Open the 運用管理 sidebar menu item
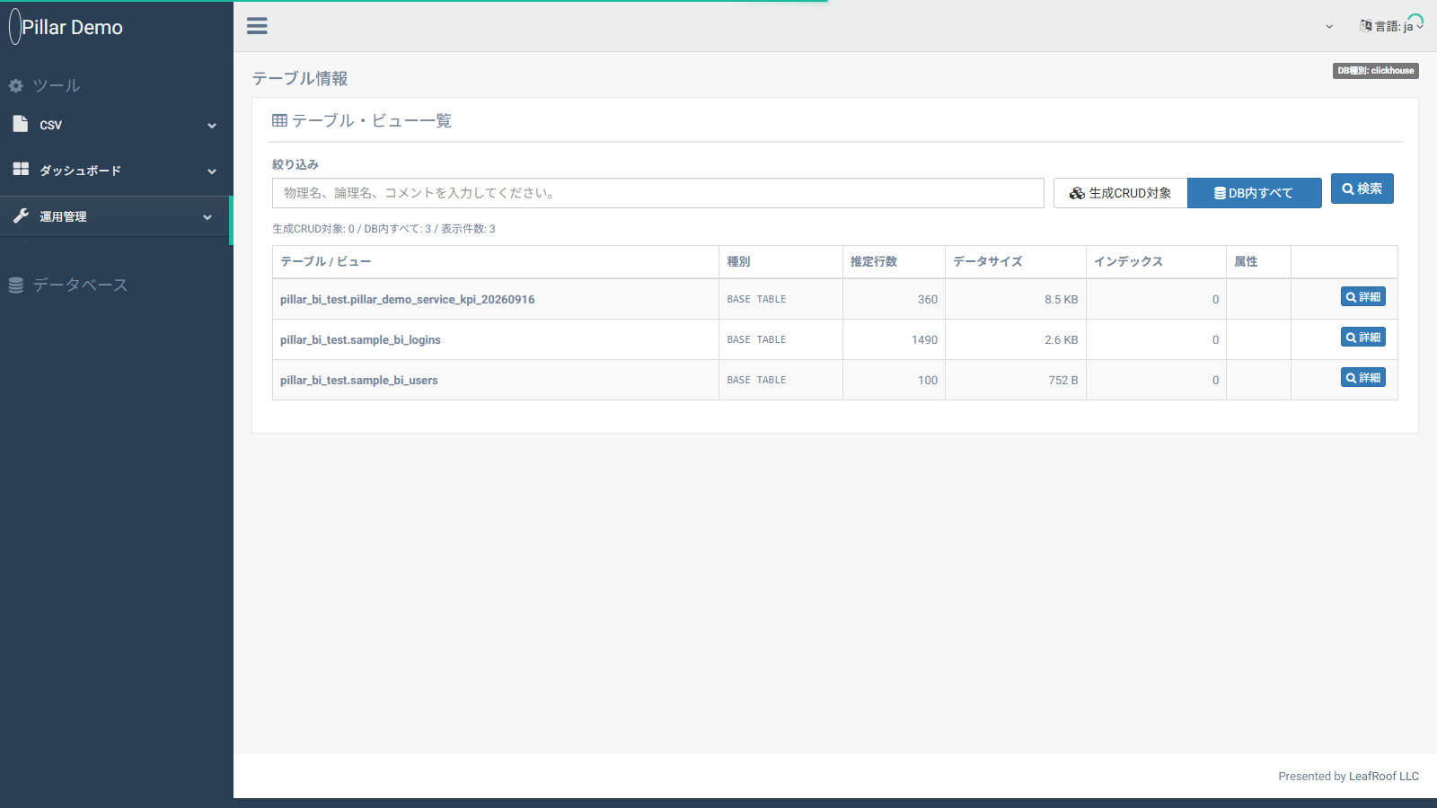 115,216
